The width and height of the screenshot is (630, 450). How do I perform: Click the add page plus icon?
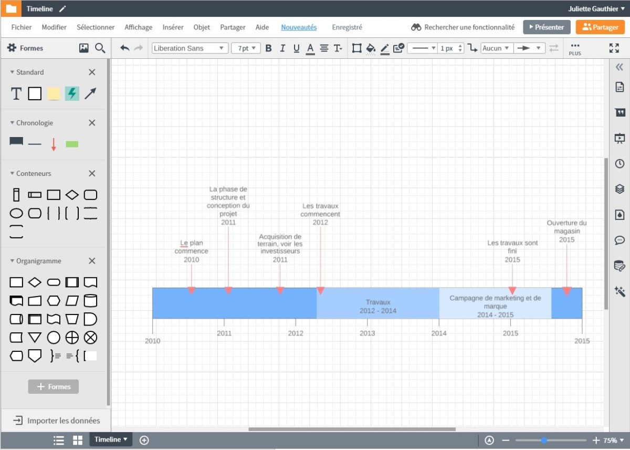(144, 440)
